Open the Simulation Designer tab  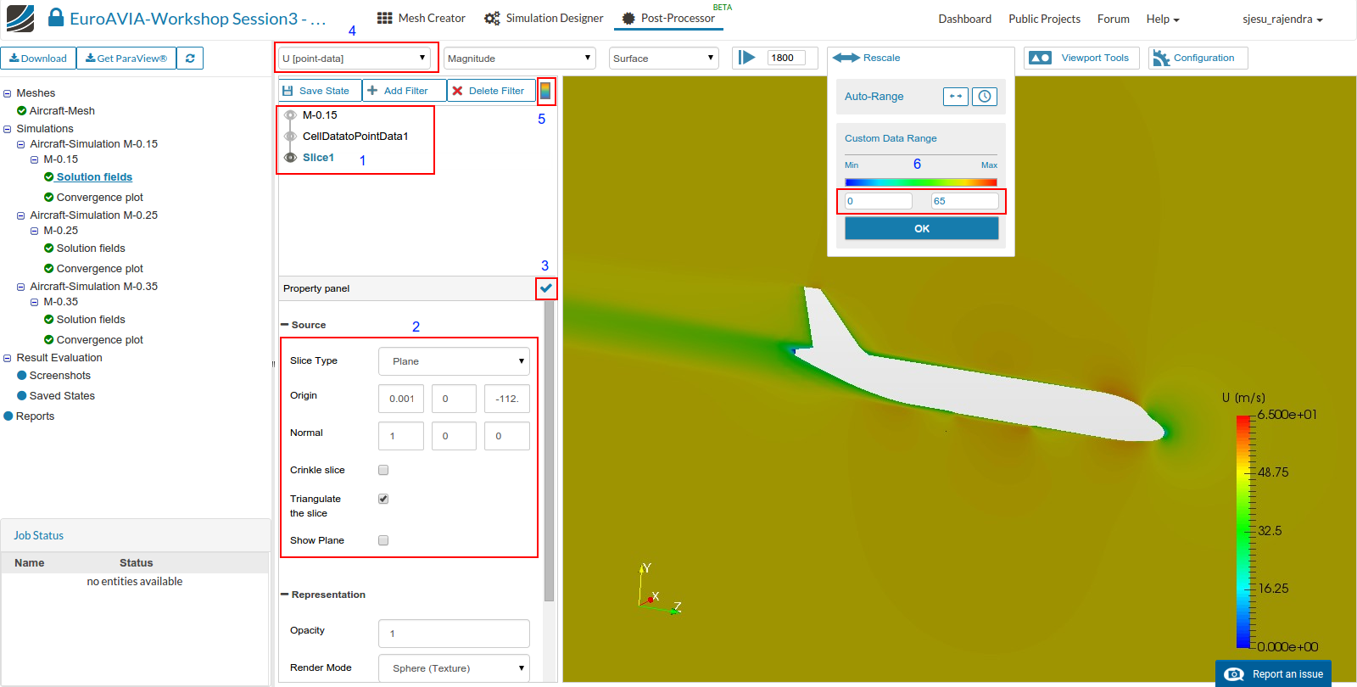coord(544,18)
